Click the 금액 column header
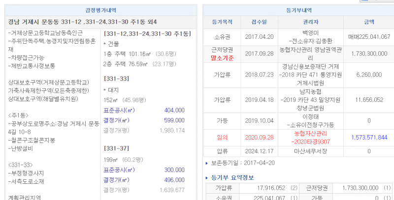394x200 pixels. coord(369,22)
